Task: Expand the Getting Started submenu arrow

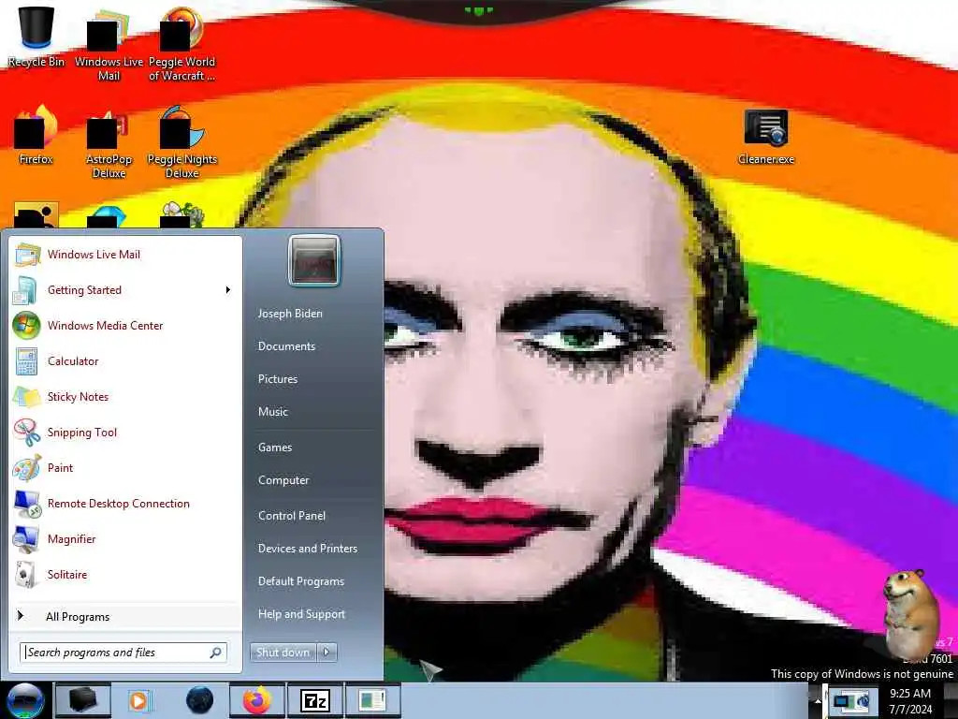Action: [228, 290]
